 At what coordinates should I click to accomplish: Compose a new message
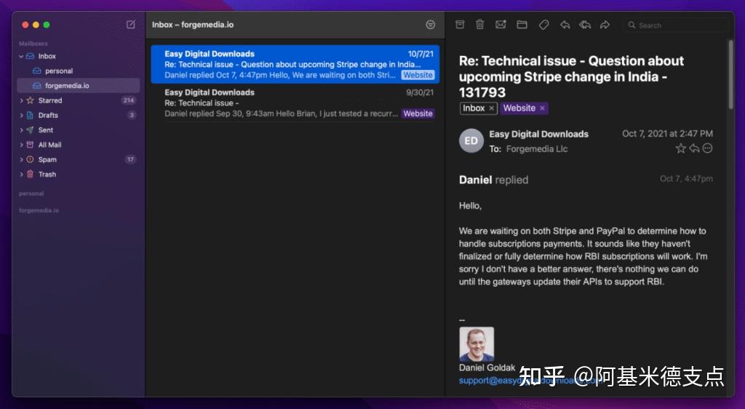(131, 24)
